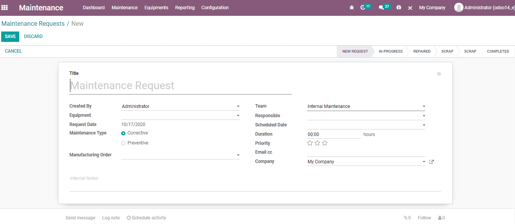Click the Administrator avatar picture
Image resolution: width=515 pixels, height=224 pixels.
[458, 7]
